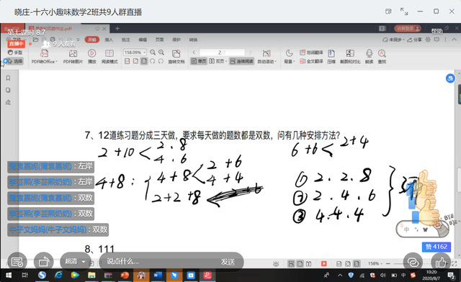Toggle 连续阅读 continuous reading mode
461x282 pixels.
(x=241, y=61)
